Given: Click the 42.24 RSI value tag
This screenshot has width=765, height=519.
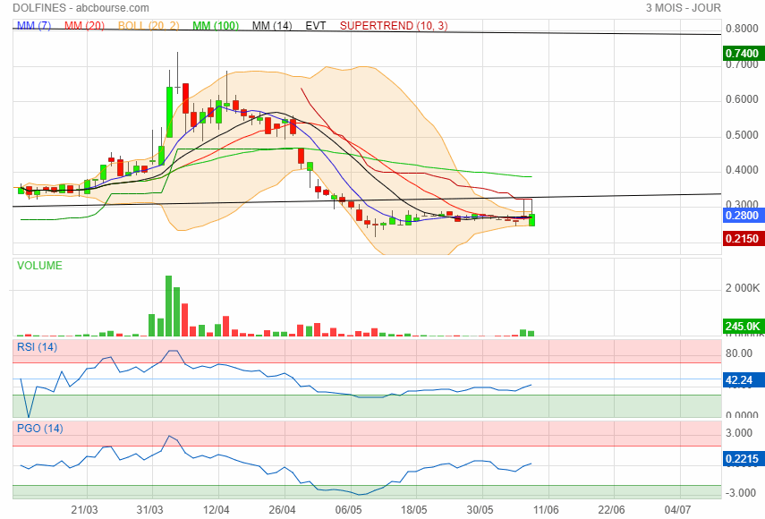Looking at the screenshot, I should [744, 380].
